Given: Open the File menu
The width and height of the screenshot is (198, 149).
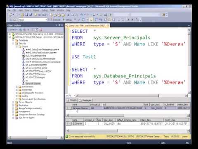Looking at the screenshot, I should [9, 10].
